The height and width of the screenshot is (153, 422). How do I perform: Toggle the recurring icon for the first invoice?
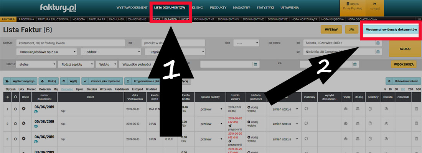306,110
